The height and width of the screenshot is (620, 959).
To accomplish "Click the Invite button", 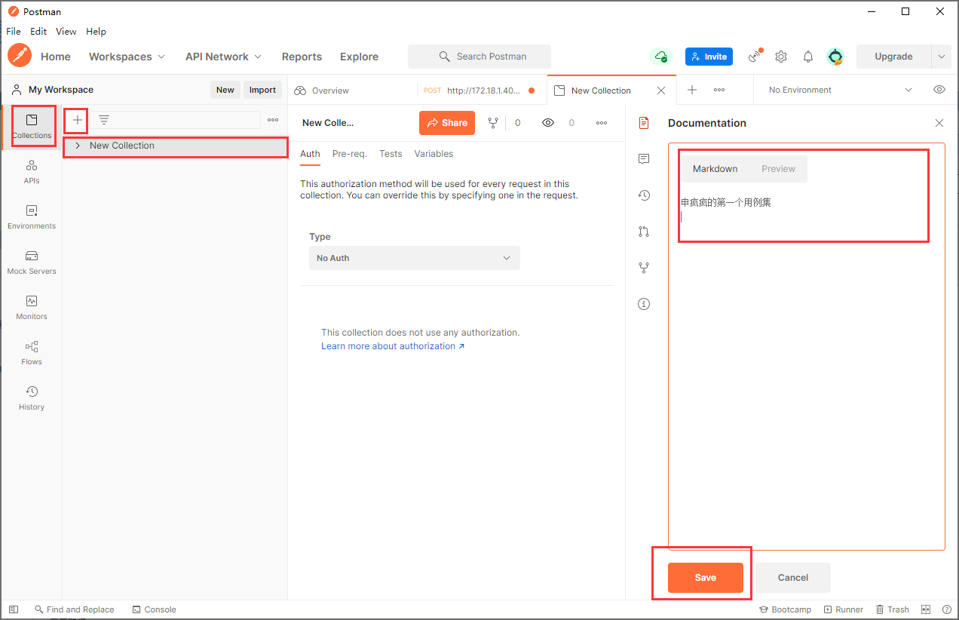I will pos(709,57).
